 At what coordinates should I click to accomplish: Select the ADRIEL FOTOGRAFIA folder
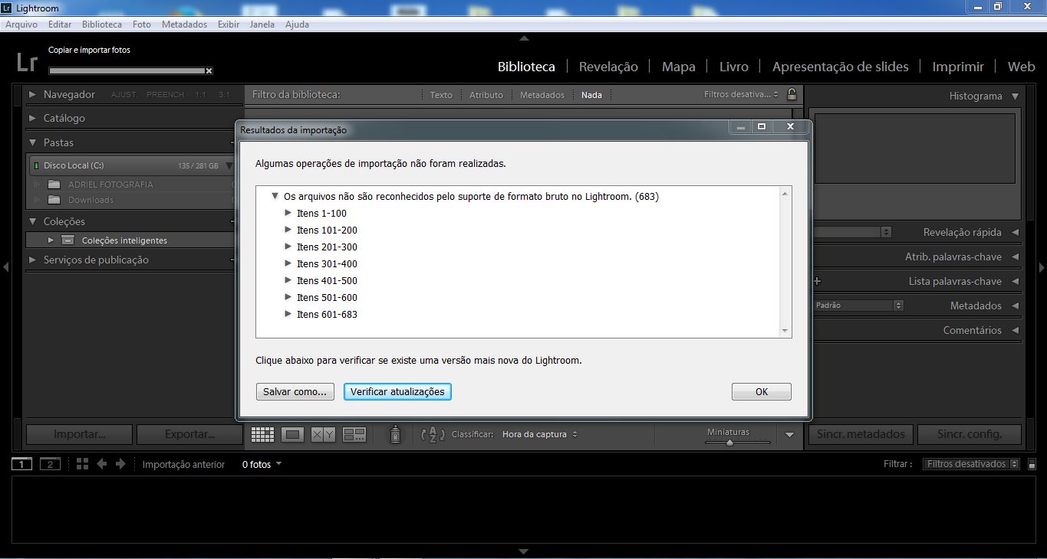110,185
